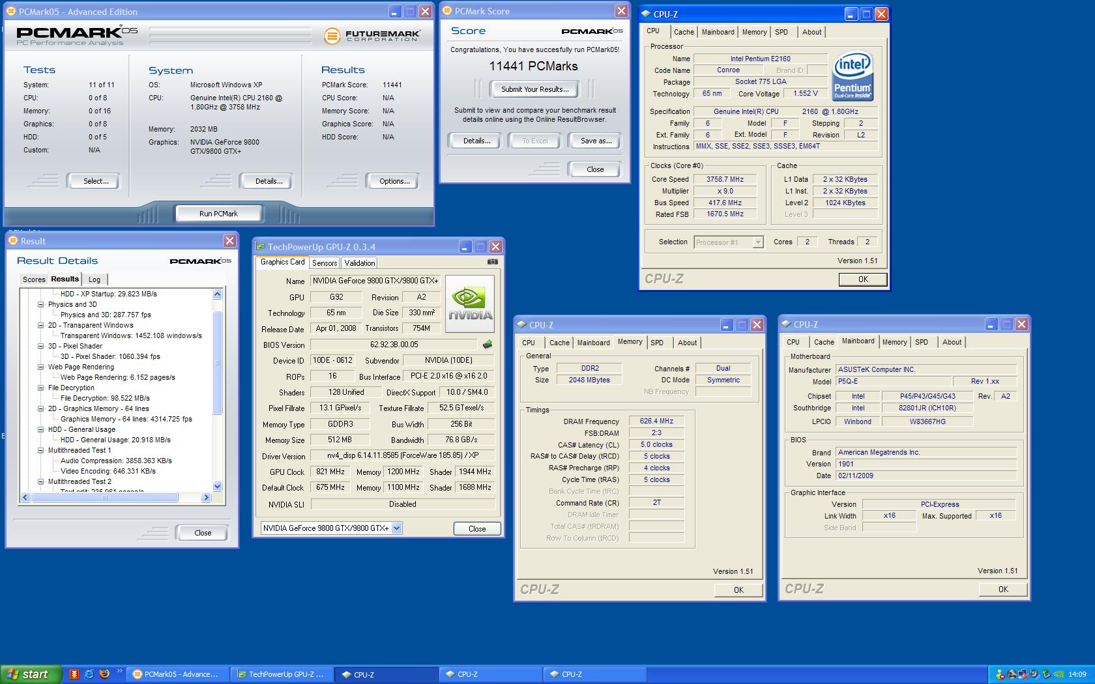Expand quick launch overflow chevron
This screenshot has height=684, width=1095.
click(119, 671)
